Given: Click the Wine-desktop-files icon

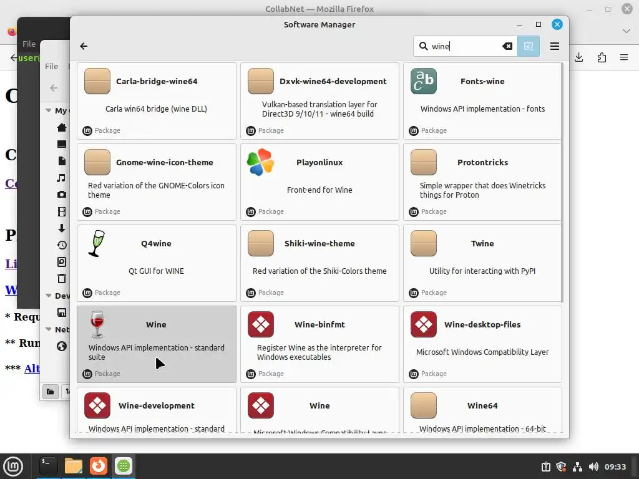Looking at the screenshot, I should (x=424, y=324).
